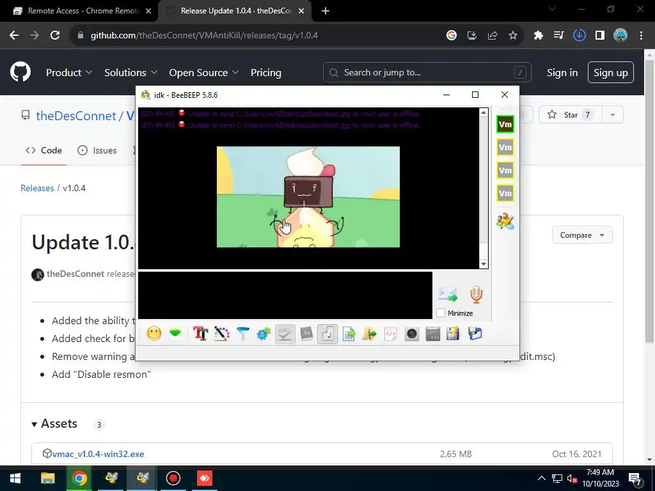Click the floppy disk with pencil icon
The height and width of the screenshot is (491, 655).
(x=454, y=334)
